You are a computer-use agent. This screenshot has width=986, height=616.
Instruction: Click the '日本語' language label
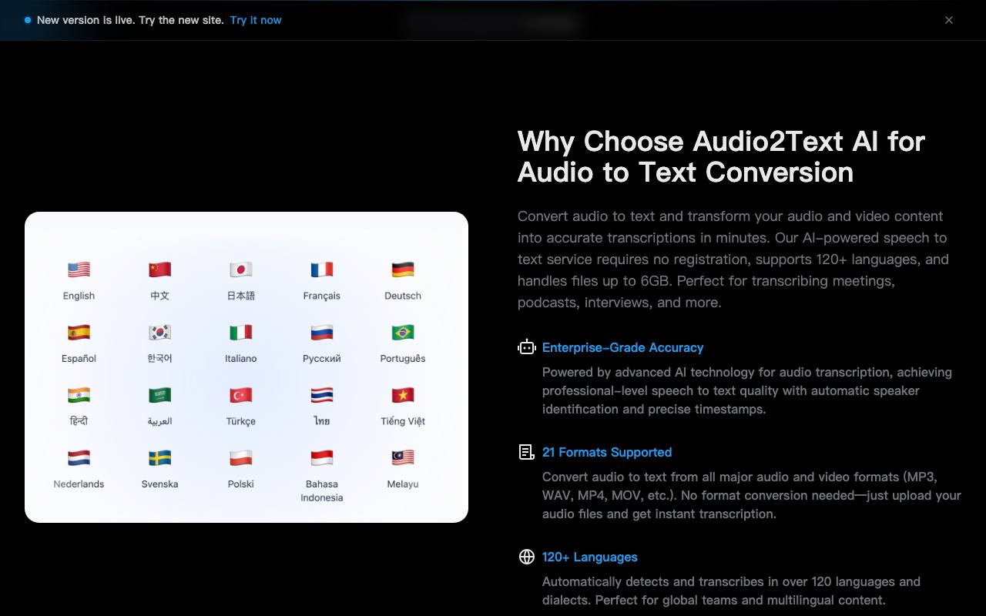(241, 296)
